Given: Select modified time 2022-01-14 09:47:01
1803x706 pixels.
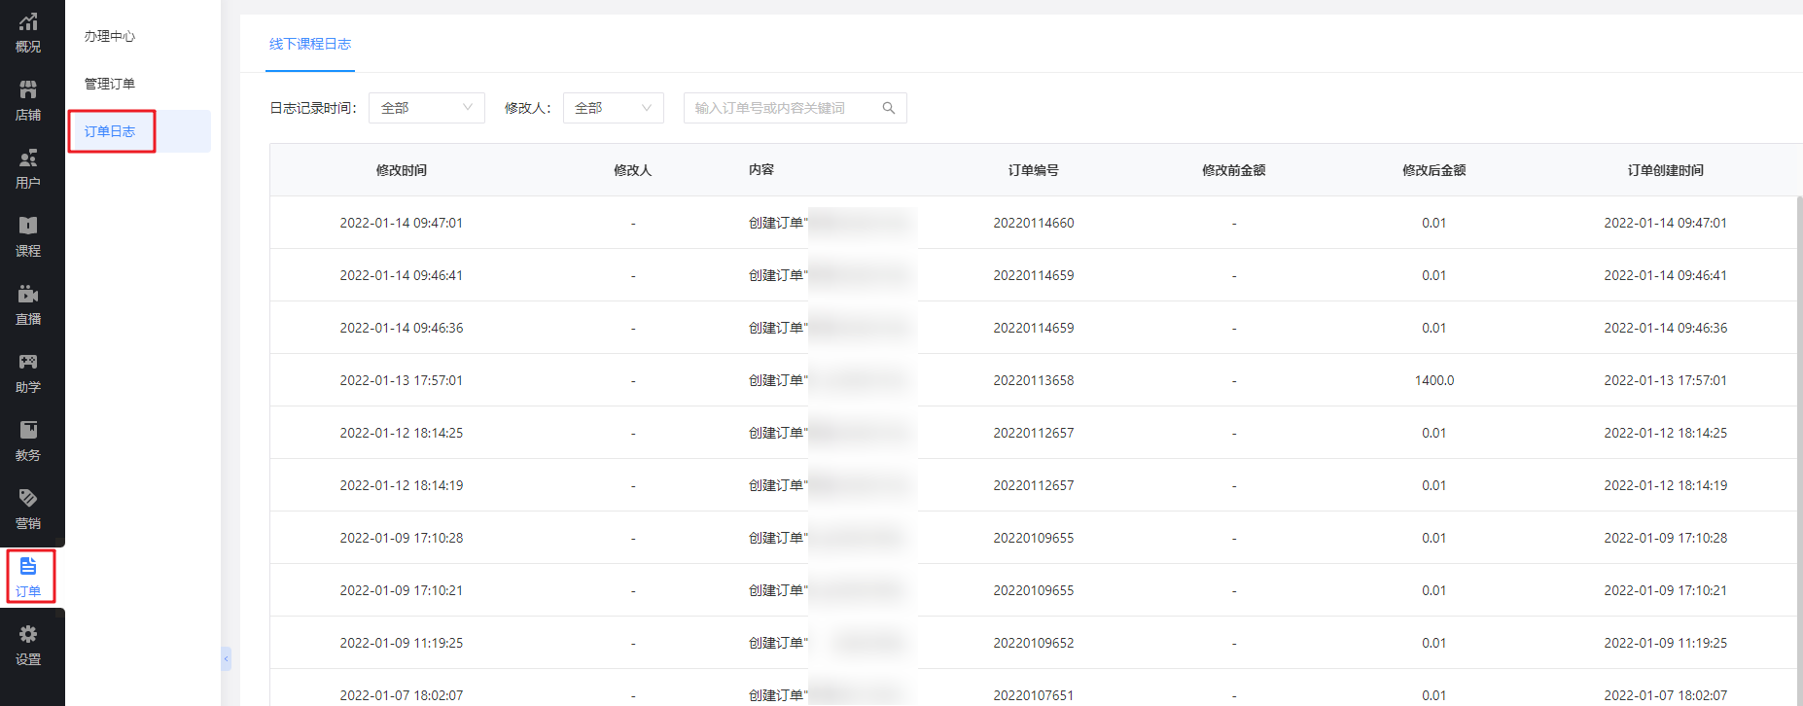Looking at the screenshot, I should [402, 223].
